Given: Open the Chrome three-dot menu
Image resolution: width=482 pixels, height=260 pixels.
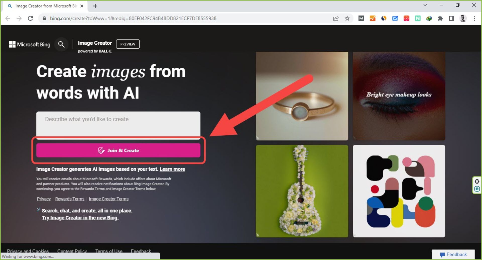Looking at the screenshot, I should [x=474, y=18].
